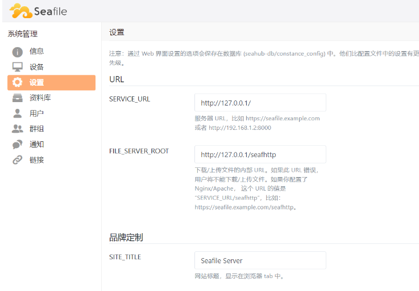This screenshot has width=419, height=291.
Task: Focus the SITE_TITLE input field
Action: coord(260,260)
